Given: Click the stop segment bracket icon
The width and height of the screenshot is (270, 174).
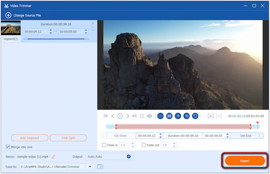Looking at the screenshot, I should pos(219,116).
